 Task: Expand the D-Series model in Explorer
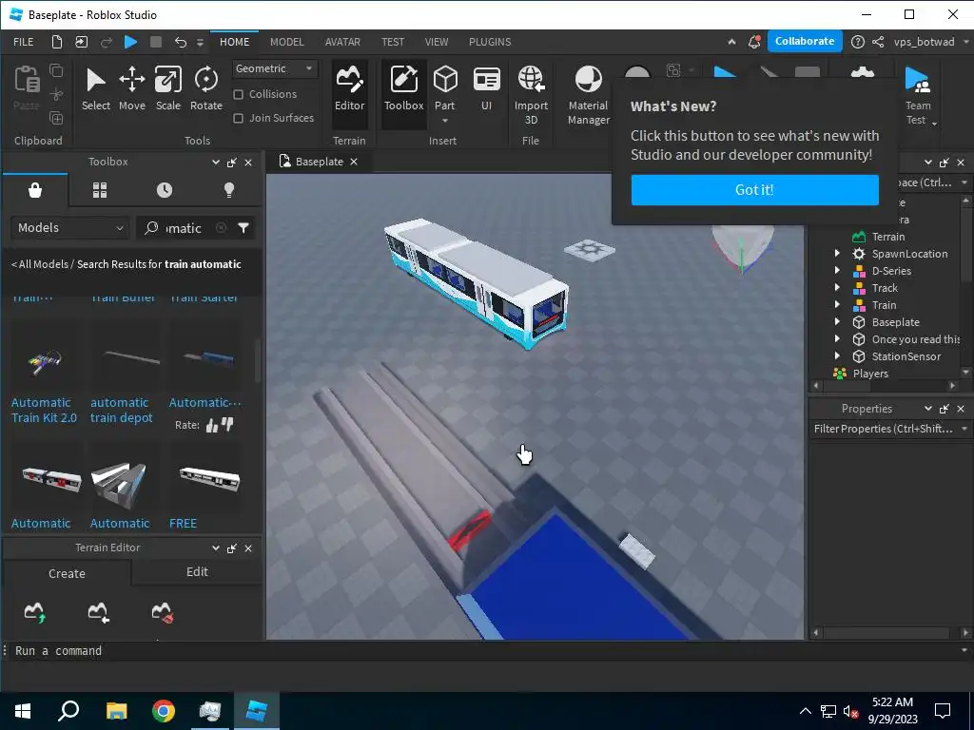pyautogui.click(x=837, y=271)
